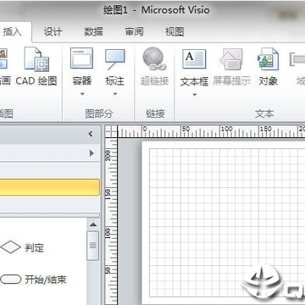Open the 设计 ribbon tab
This screenshot has width=305, height=305.
53,31
